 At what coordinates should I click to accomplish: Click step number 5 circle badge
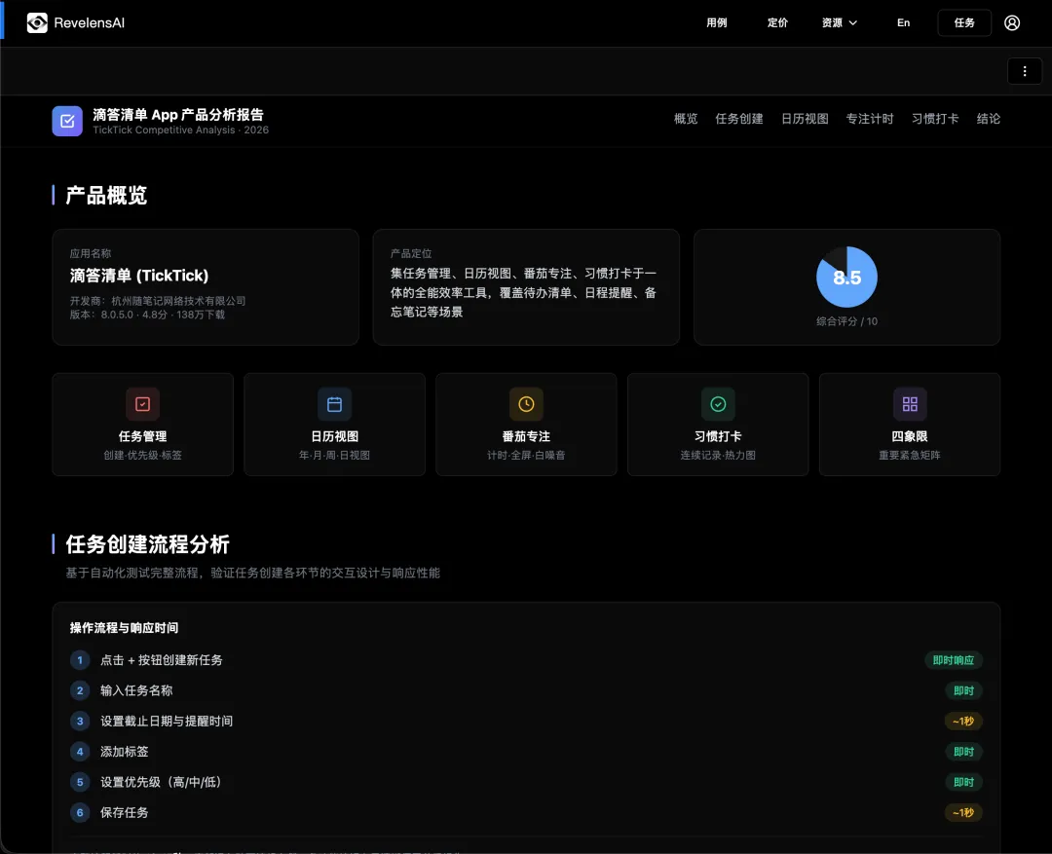[80, 782]
